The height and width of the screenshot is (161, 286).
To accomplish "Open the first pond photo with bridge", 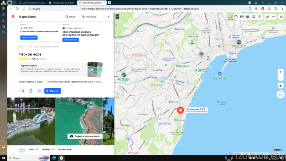I will [31, 121].
